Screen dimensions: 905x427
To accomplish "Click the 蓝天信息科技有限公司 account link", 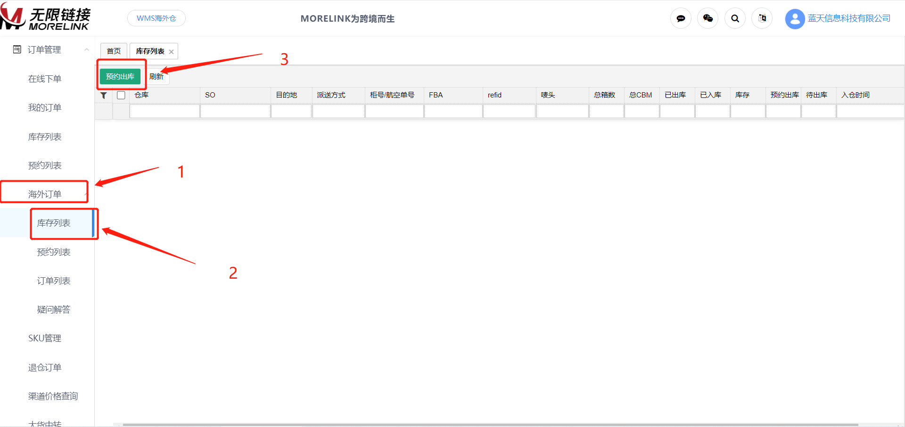I will (849, 18).
